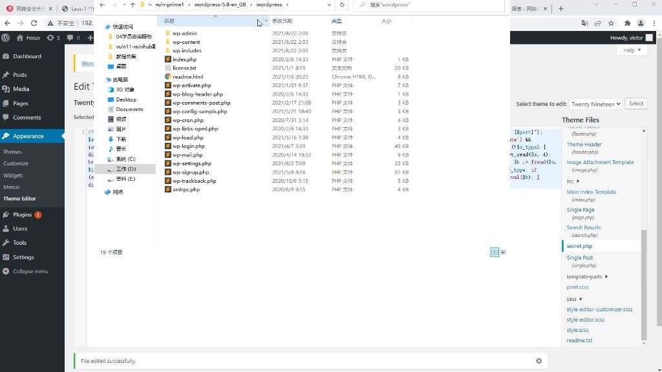Refresh the Explorer folder view
The image size is (662, 372).
pos(342,5)
